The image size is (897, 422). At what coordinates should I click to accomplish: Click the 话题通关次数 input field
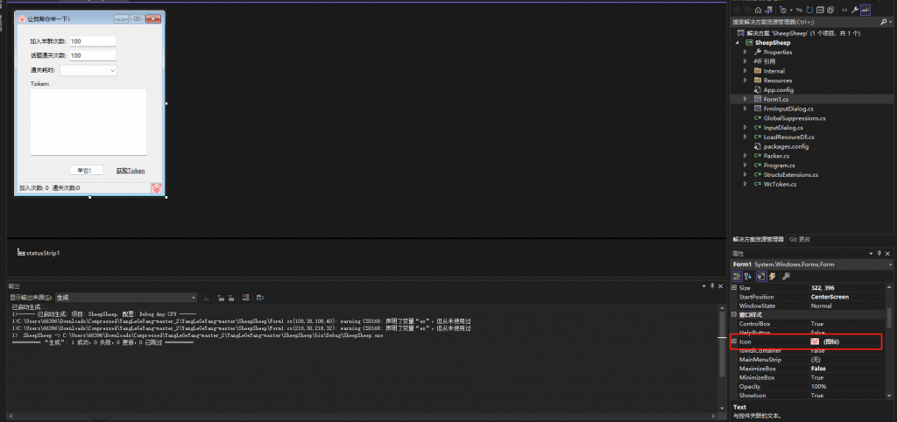pyautogui.click(x=93, y=55)
